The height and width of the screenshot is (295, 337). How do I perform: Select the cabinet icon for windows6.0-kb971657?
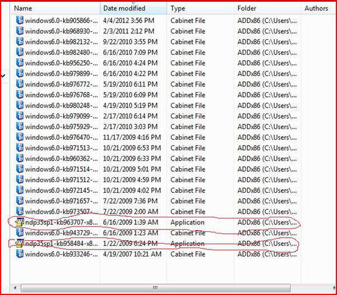pyautogui.click(x=19, y=201)
